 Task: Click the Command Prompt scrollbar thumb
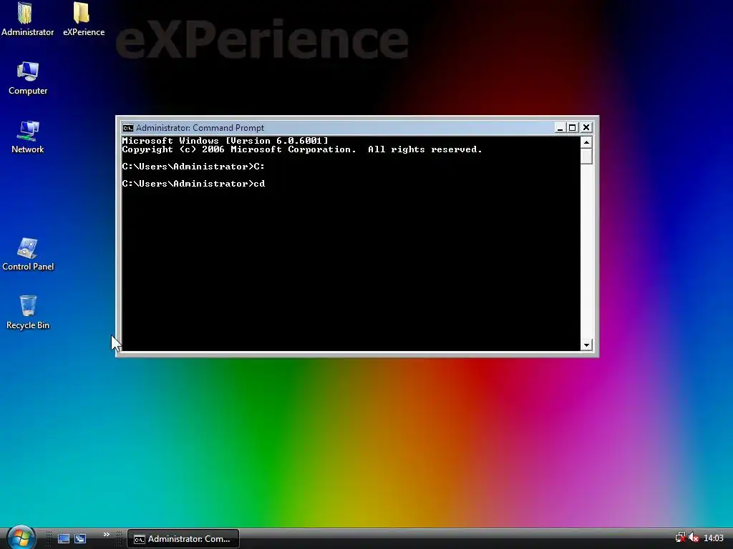[586, 157]
